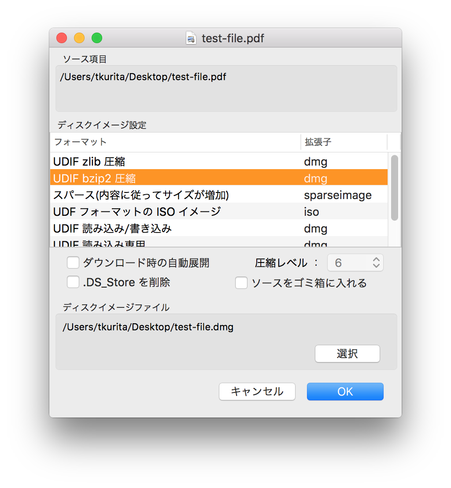
Task: Click the format list vertical scrollbar
Action: tap(395, 188)
